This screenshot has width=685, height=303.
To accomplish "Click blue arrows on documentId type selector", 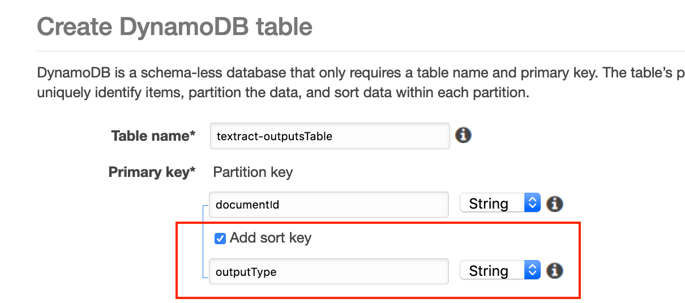I will click(532, 204).
